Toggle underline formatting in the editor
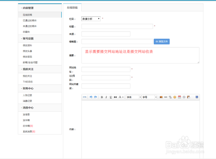This screenshot has width=216, height=159. point(111,97)
